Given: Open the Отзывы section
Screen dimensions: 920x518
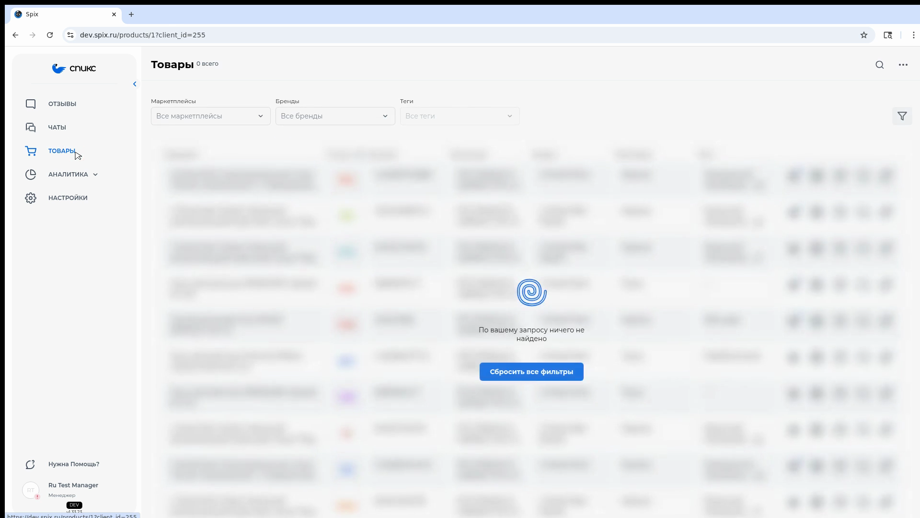Looking at the screenshot, I should pyautogui.click(x=62, y=104).
